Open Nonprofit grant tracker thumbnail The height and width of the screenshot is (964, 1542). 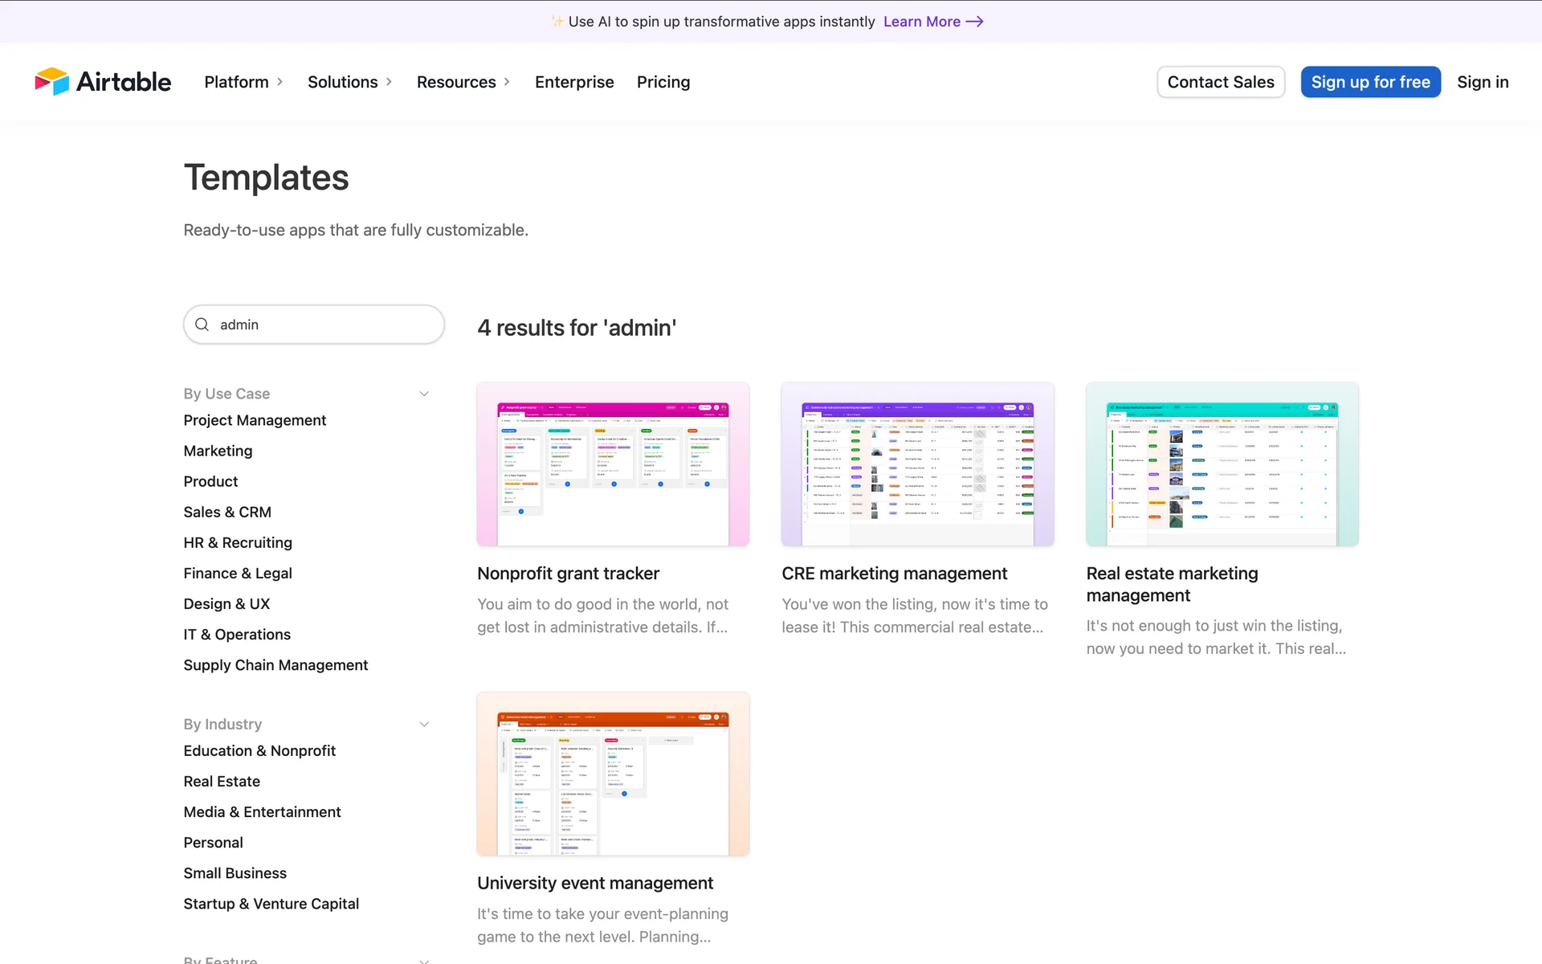[613, 464]
